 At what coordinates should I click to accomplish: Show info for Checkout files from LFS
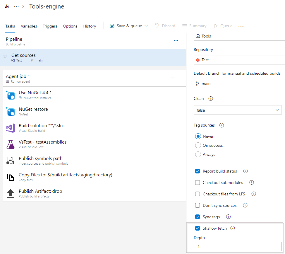coord(254,194)
